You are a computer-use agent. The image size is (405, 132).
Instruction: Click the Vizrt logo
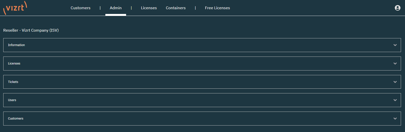point(15,8)
